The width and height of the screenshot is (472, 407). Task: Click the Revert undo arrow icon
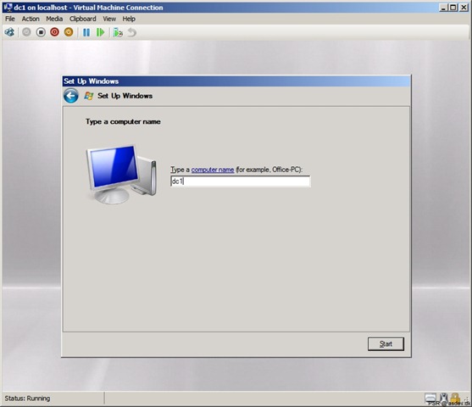click(x=132, y=32)
